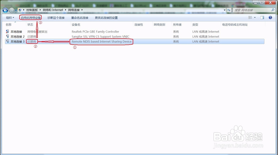Image resolution: width=278 pixels, height=155 pixels.
Task: Open the recent pages dropdown arrow
Action: click(x=16, y=10)
